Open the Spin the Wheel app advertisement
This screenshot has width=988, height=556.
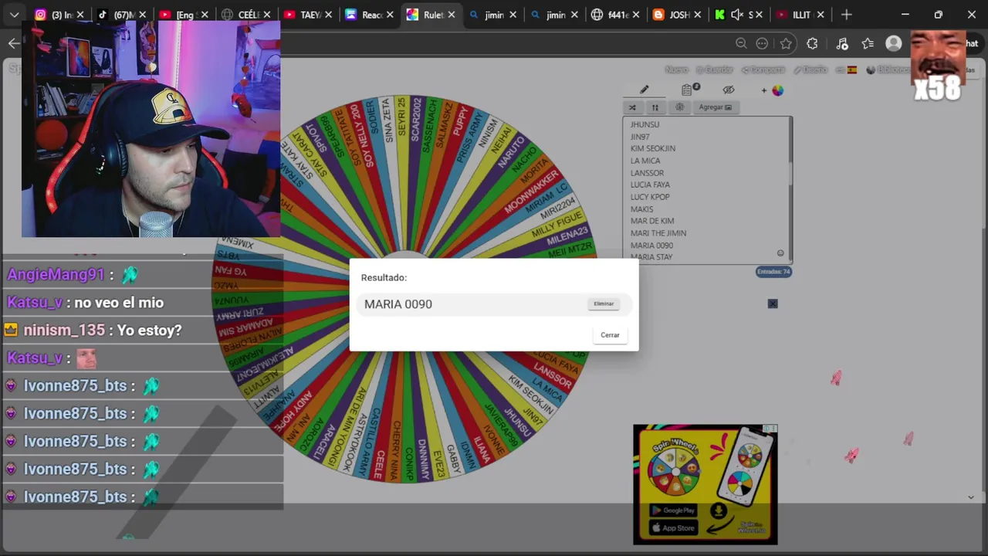(x=705, y=484)
